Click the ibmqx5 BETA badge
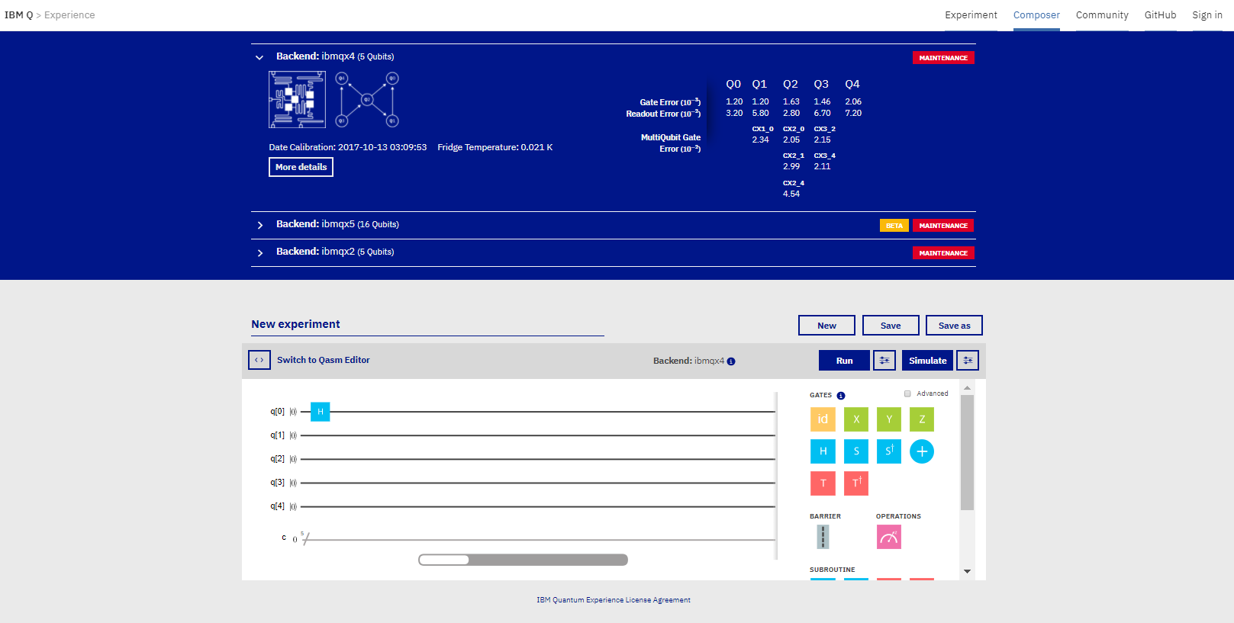The width and height of the screenshot is (1234, 623). (894, 226)
